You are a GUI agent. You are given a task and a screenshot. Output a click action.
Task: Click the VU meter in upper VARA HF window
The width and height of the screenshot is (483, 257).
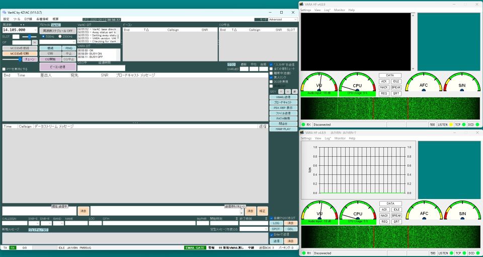point(319,82)
